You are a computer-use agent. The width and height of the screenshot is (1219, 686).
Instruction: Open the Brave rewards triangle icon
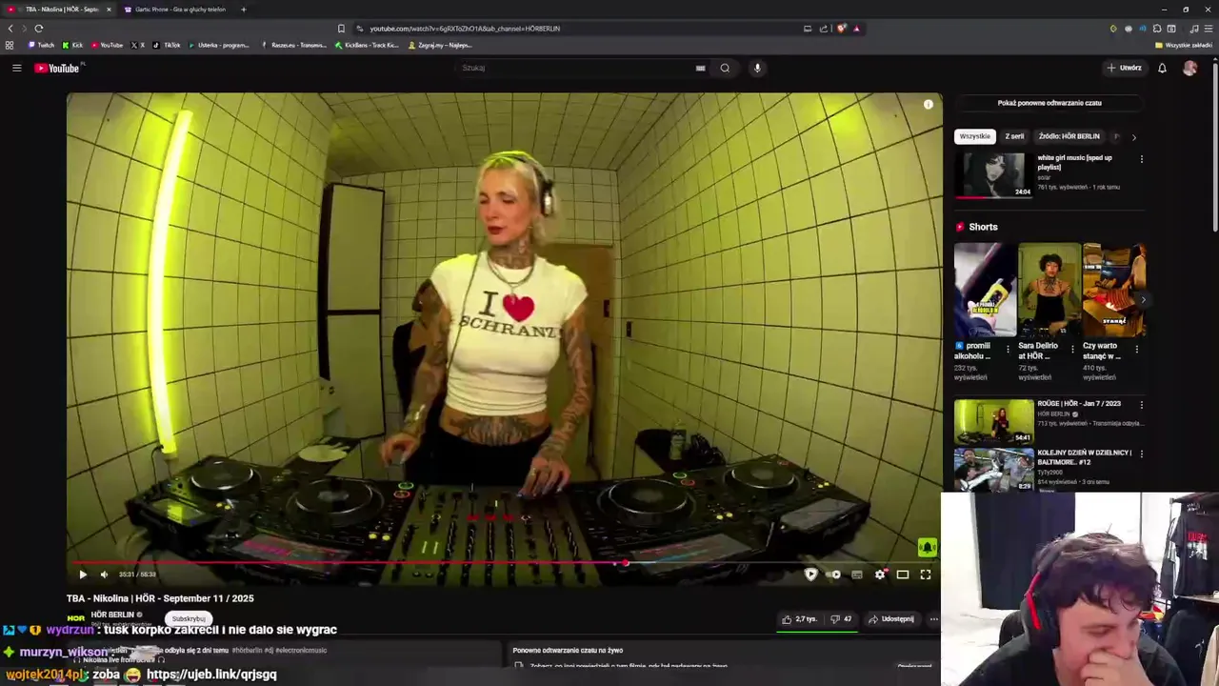coord(856,29)
